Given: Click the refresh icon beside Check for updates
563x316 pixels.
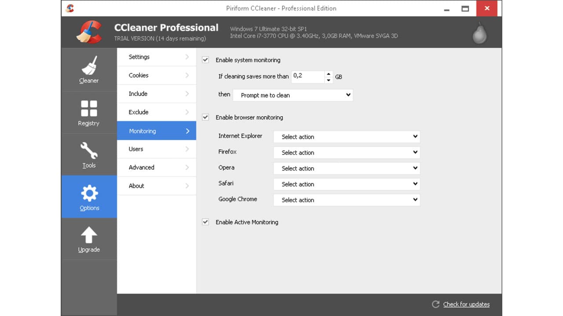Looking at the screenshot, I should pos(435,304).
